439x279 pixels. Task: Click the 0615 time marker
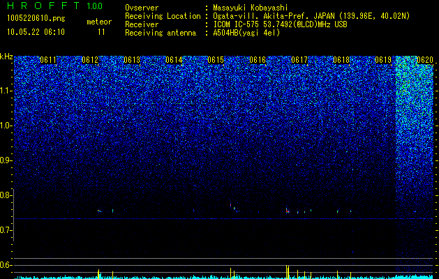pos(216,60)
